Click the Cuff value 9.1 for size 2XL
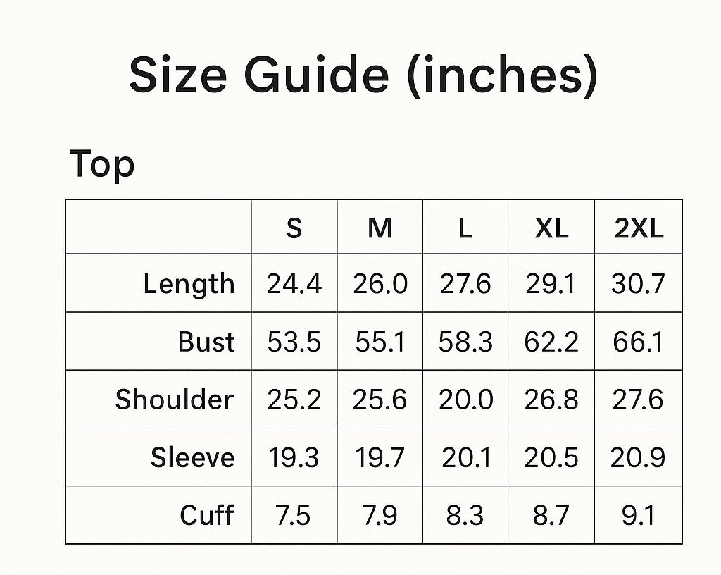Viewport: 721px width, 575px height. 639,515
